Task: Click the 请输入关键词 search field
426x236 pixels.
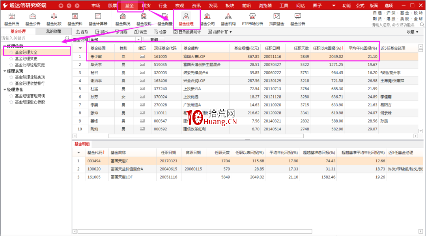Action: click(x=33, y=38)
